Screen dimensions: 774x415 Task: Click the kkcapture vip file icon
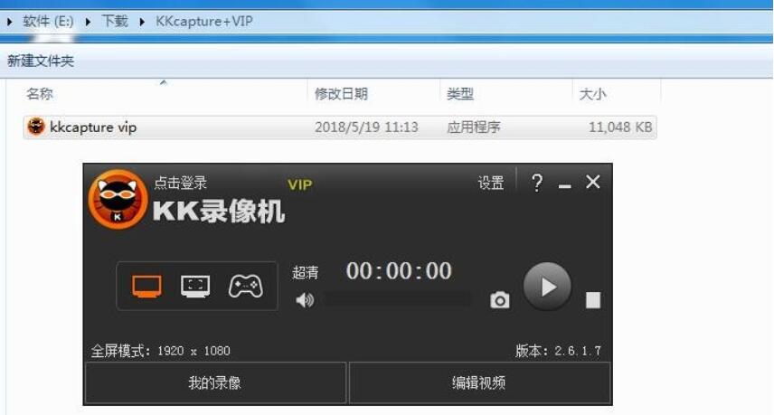(36, 127)
